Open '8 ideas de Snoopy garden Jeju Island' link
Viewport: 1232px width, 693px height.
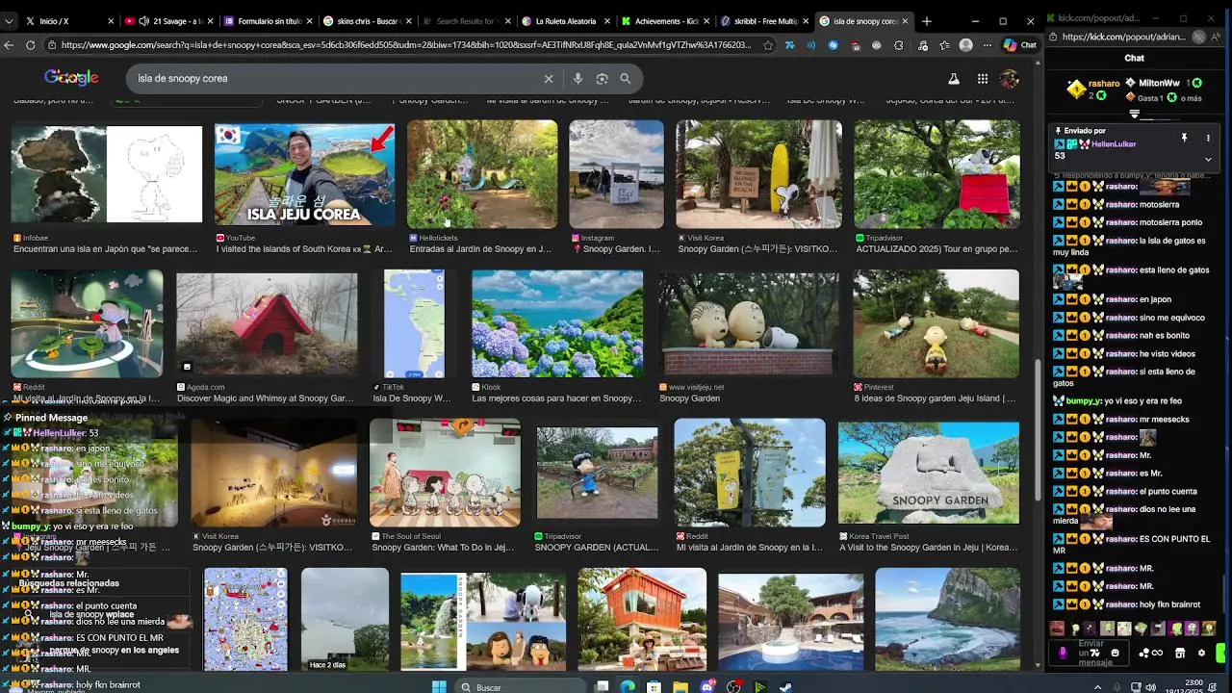934,398
